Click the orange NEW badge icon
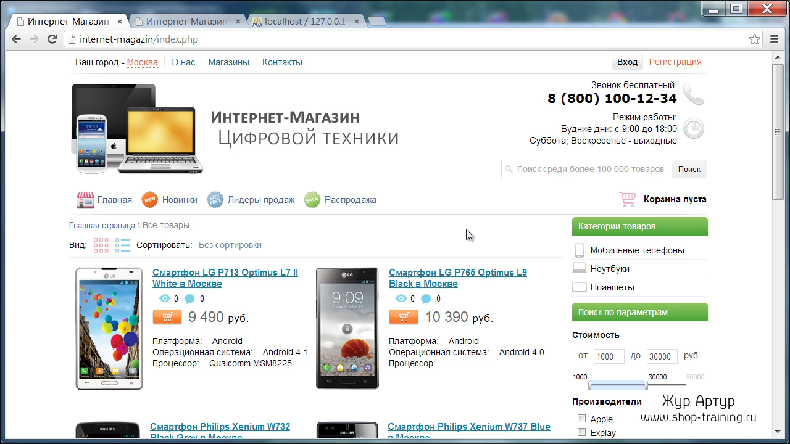 [150, 200]
